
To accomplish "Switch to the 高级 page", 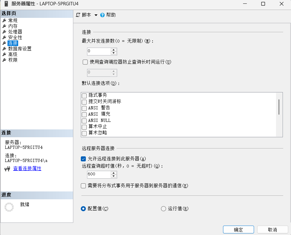I will click(13, 55).
